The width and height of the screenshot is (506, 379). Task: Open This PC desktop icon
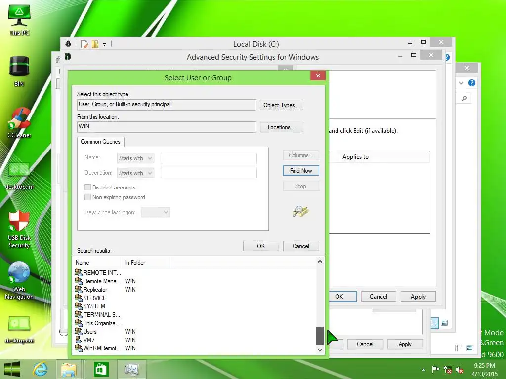[19, 20]
